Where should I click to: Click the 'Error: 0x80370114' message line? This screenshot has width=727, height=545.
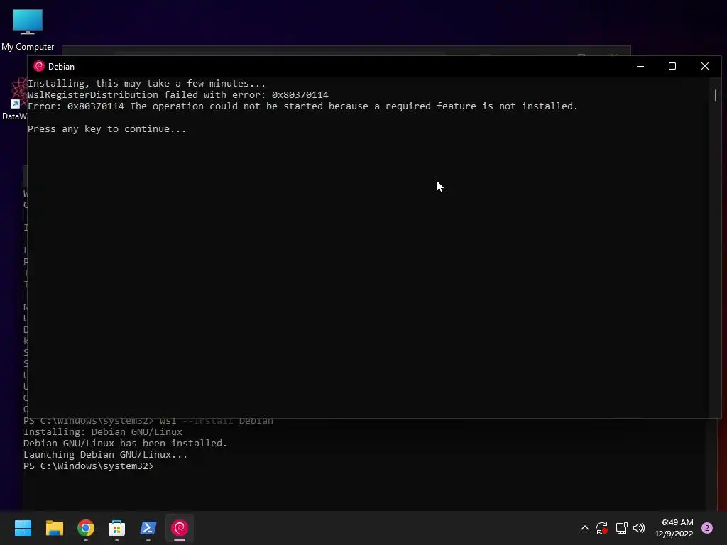click(x=302, y=106)
